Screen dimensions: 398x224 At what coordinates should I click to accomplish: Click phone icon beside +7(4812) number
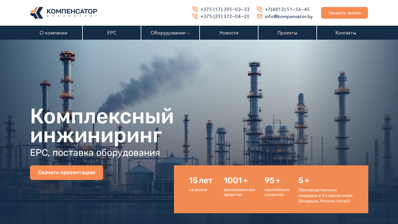(260, 9)
